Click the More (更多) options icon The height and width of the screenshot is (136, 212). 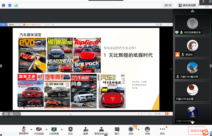coord(163,130)
